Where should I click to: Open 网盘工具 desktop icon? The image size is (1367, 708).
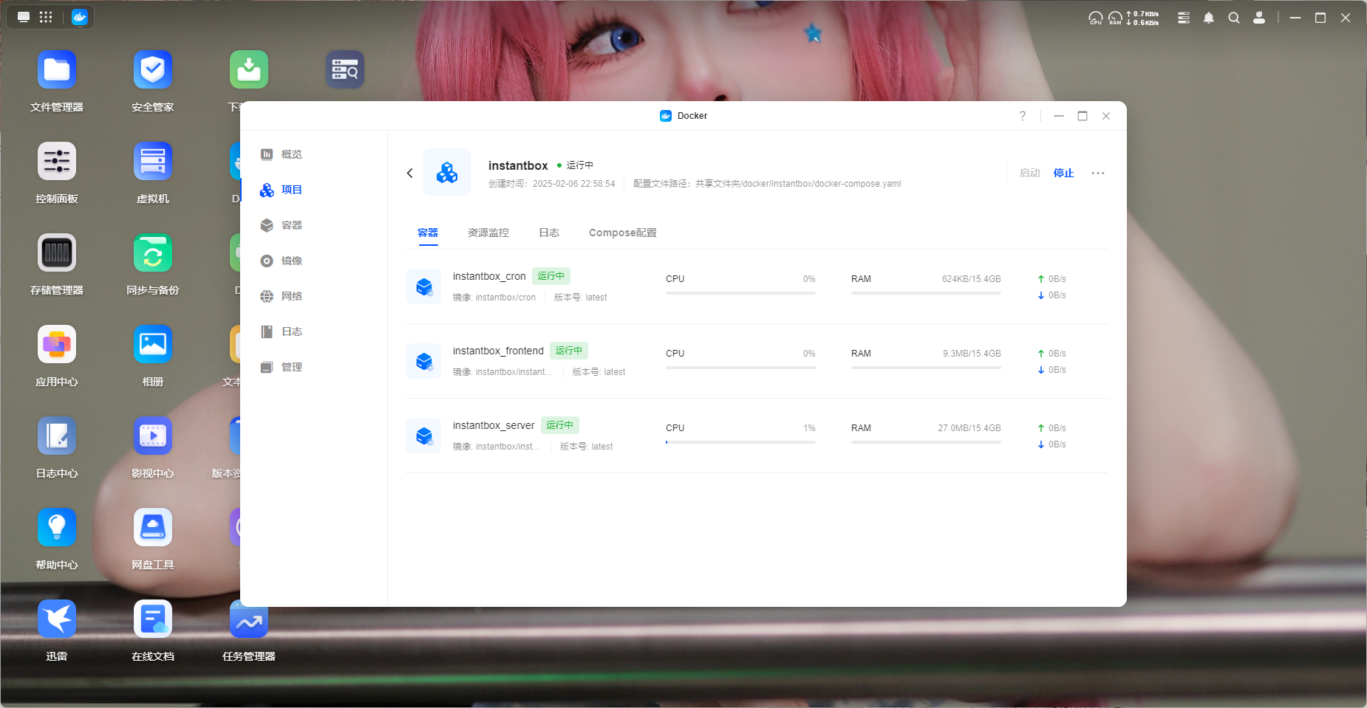coord(153,527)
